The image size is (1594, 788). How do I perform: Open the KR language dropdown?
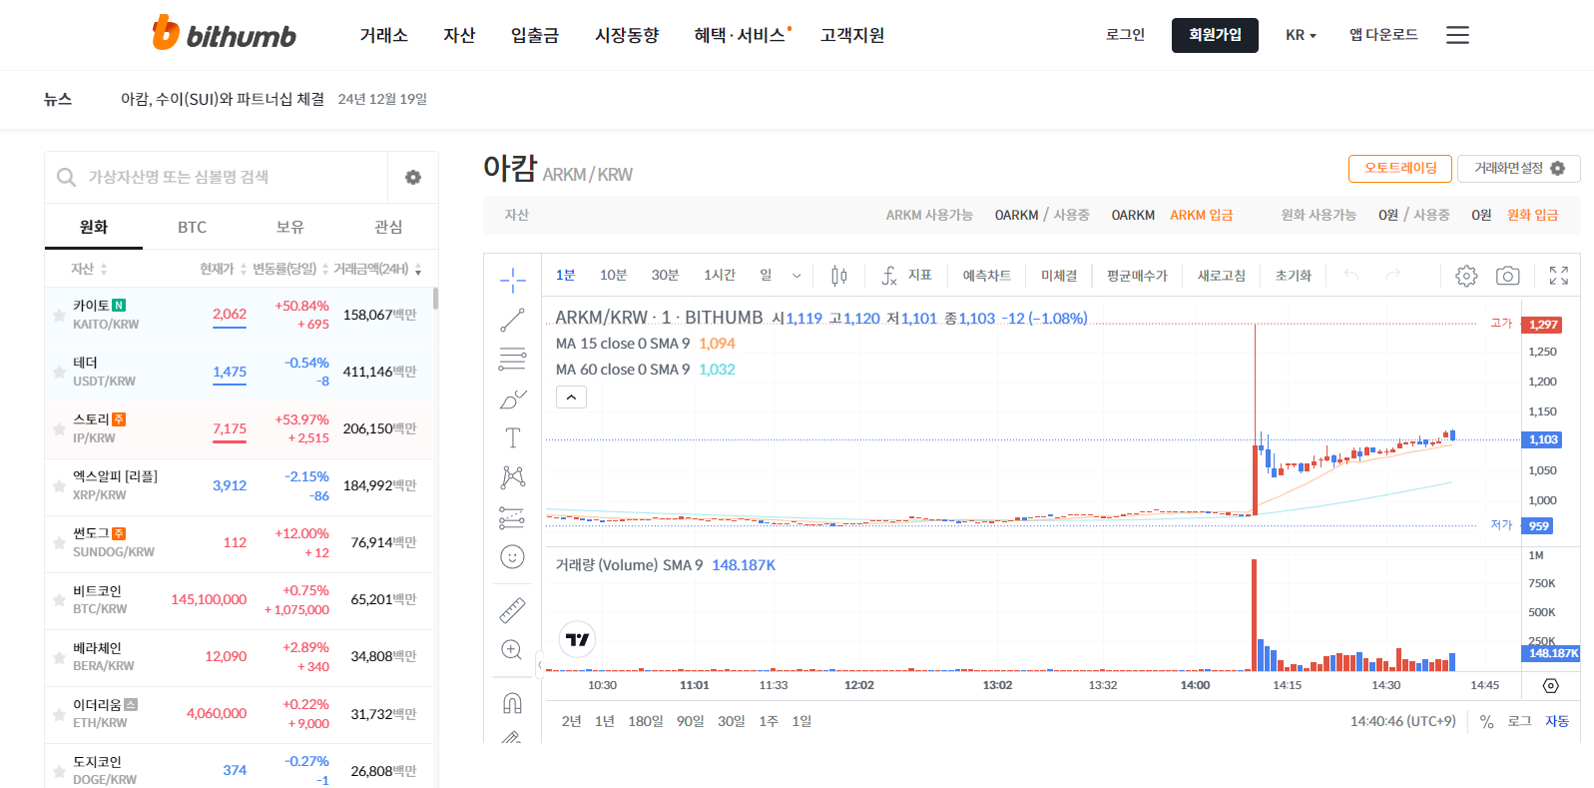click(x=1301, y=35)
